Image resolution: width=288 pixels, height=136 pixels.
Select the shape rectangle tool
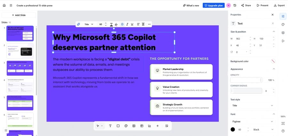[118, 126]
